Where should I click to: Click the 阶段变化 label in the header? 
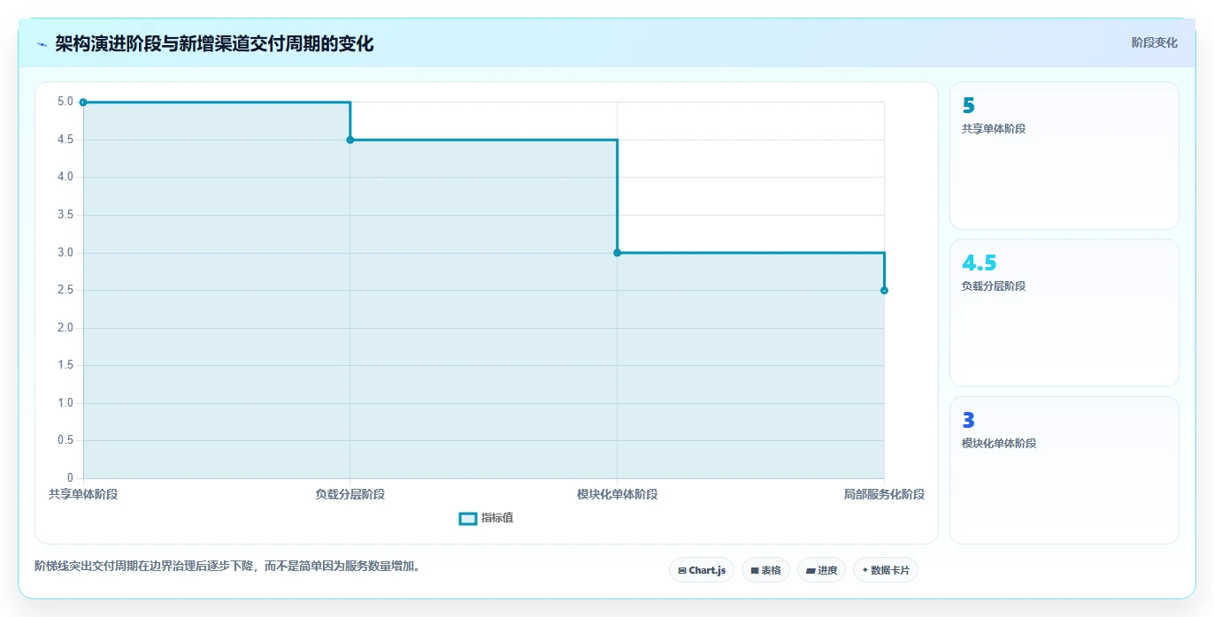click(x=1154, y=42)
